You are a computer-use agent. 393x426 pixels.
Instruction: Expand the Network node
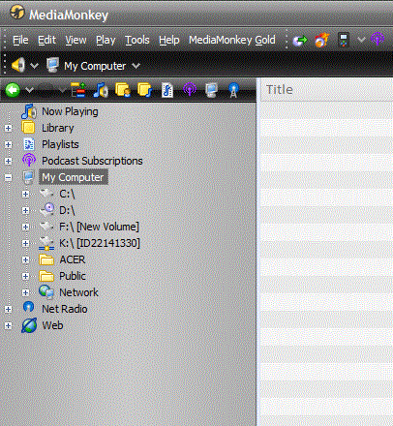click(25, 292)
